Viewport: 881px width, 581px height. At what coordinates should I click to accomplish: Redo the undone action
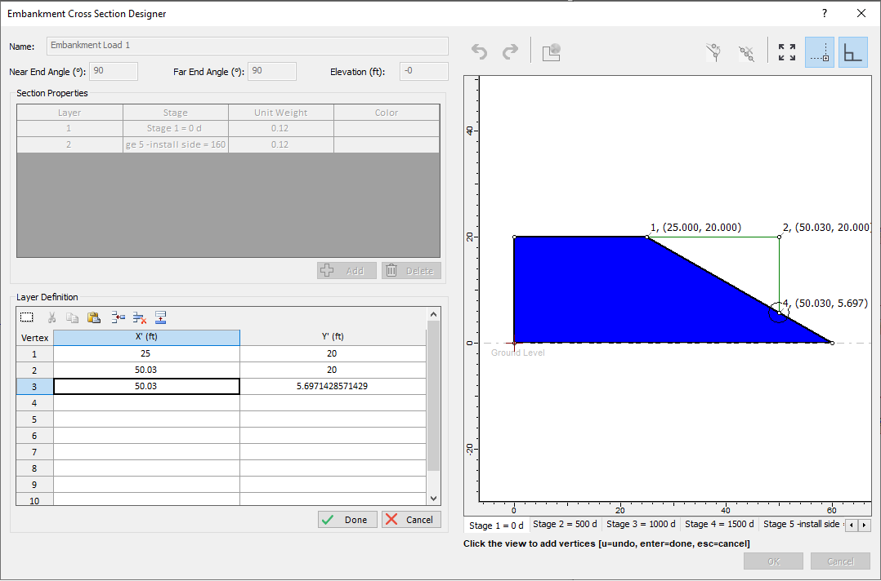click(x=512, y=51)
